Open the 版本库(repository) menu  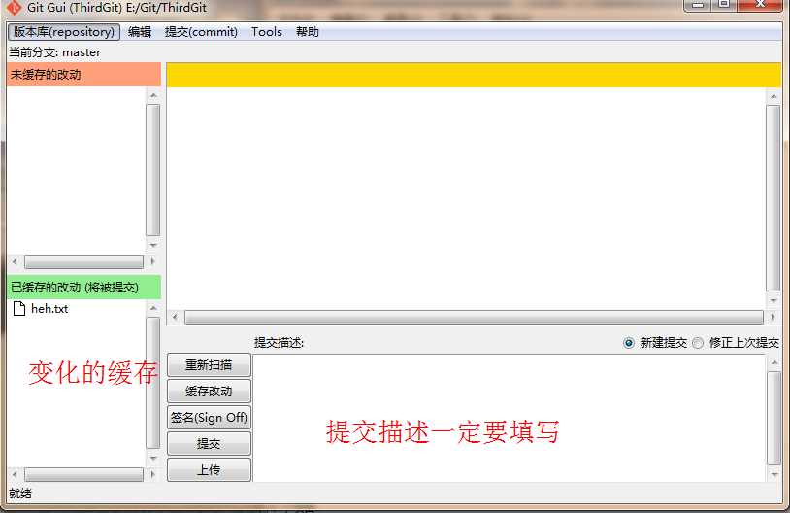64,32
